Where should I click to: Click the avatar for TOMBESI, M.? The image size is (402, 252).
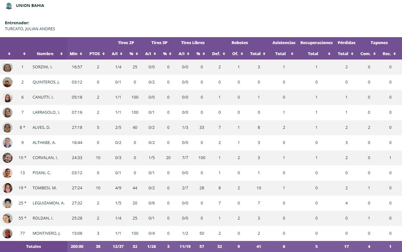[x=8, y=188]
